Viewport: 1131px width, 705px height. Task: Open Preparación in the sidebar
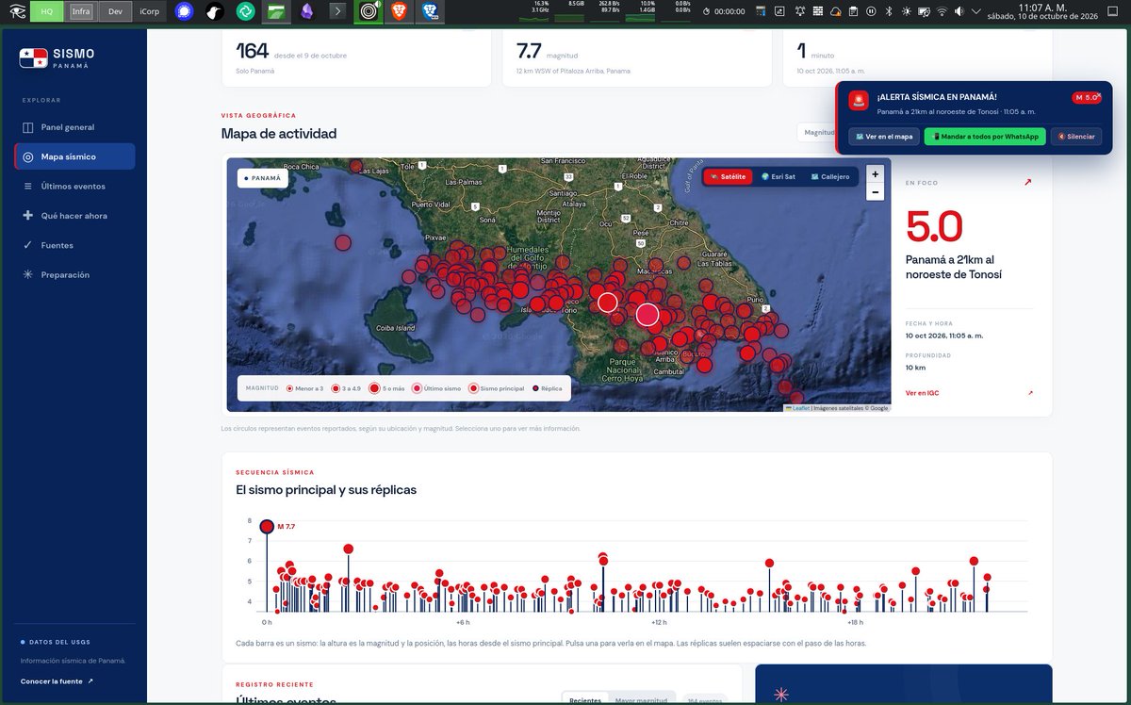[74, 275]
